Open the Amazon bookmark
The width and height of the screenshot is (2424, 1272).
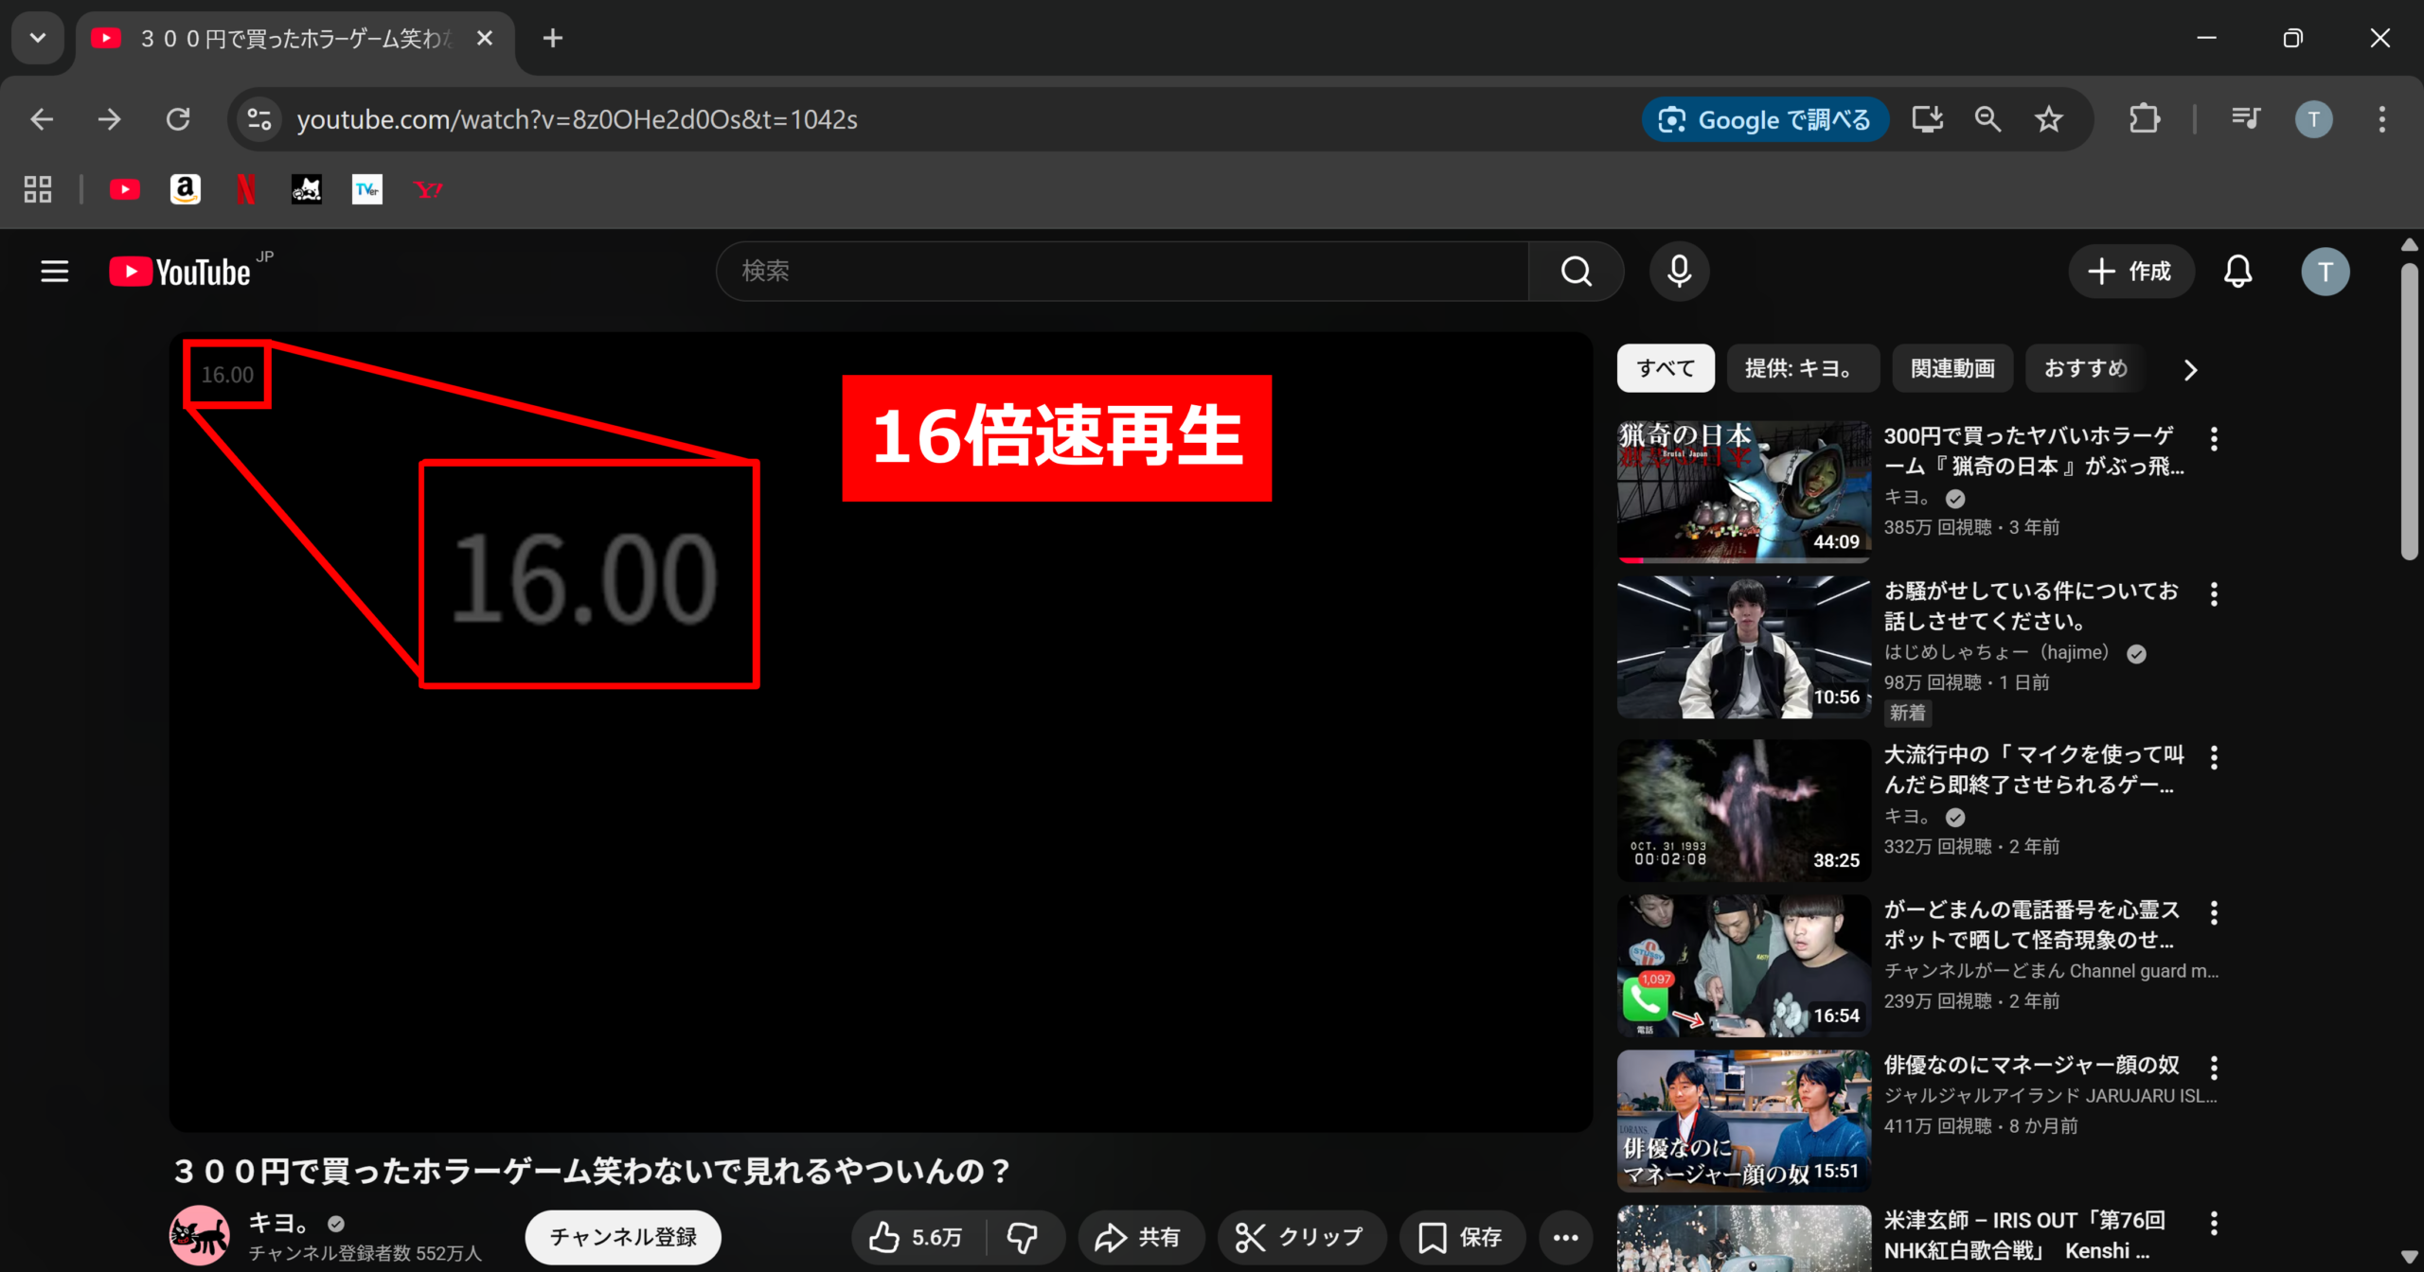[x=186, y=190]
